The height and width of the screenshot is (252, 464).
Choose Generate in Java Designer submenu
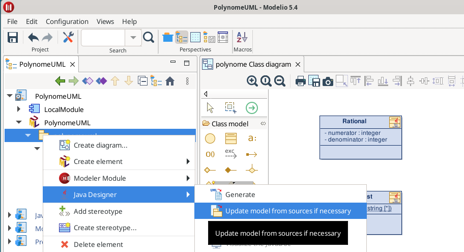[280, 194]
